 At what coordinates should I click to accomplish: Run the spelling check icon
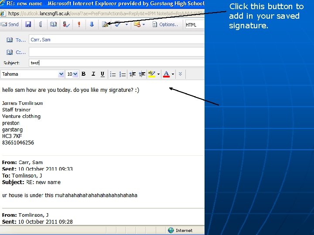pos(118,24)
